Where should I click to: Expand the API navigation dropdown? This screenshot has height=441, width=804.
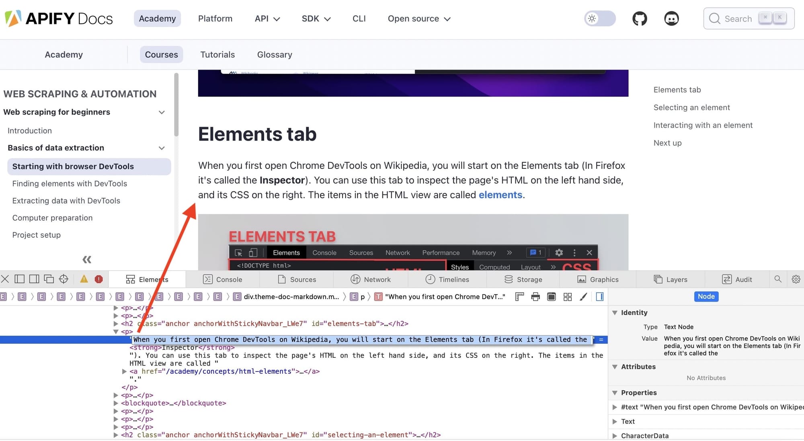pyautogui.click(x=267, y=18)
